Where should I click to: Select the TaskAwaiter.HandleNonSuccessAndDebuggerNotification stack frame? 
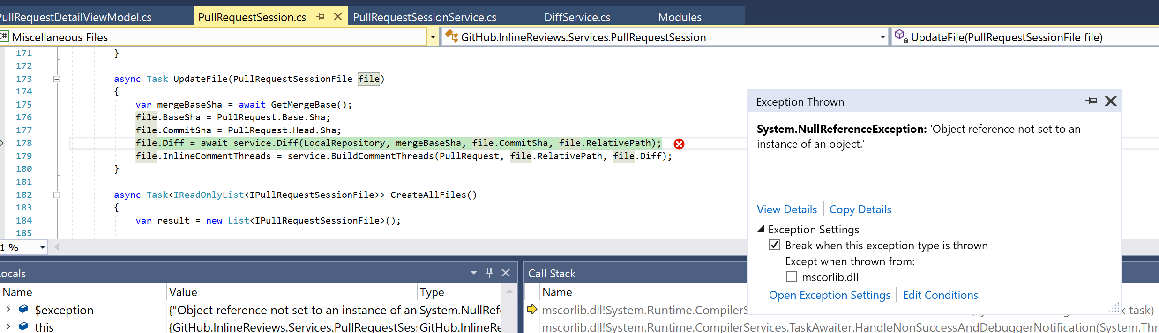click(850, 327)
